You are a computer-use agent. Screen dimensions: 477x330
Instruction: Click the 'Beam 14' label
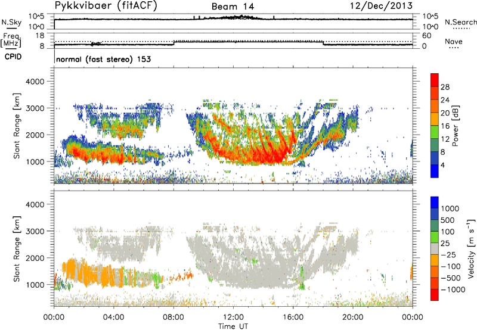click(233, 7)
